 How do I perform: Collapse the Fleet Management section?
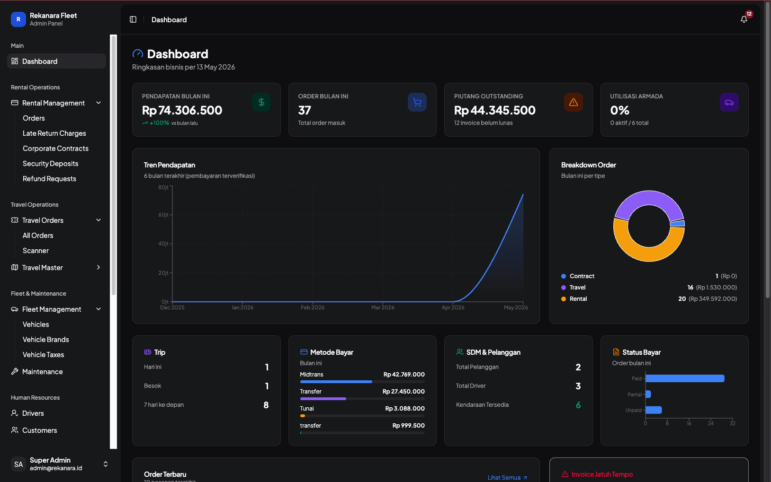[x=99, y=309]
